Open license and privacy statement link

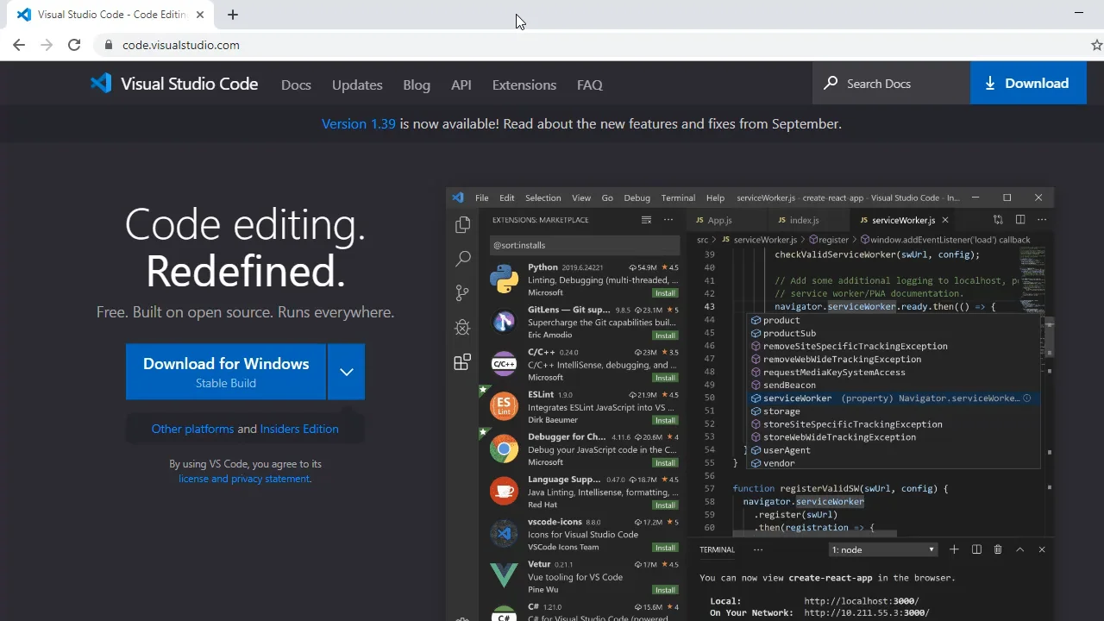(244, 479)
